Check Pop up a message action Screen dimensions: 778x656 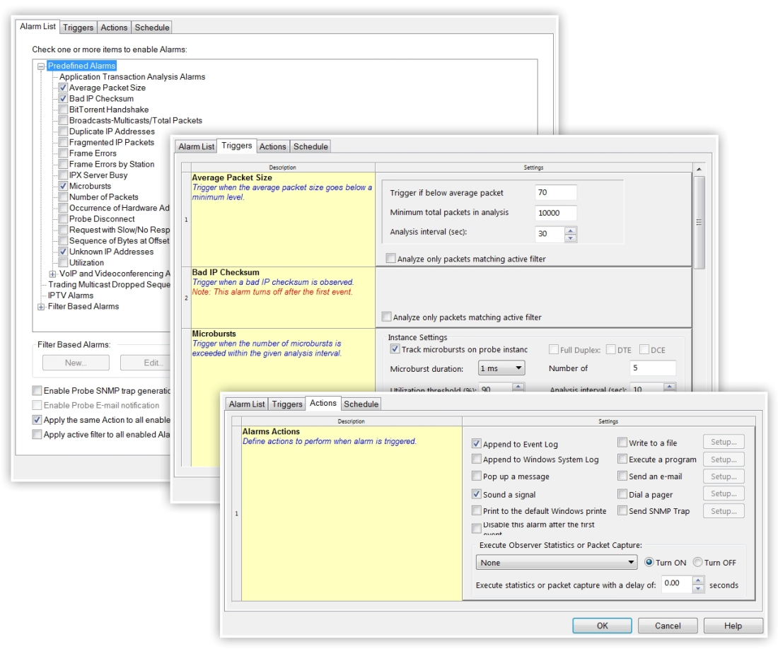point(477,477)
